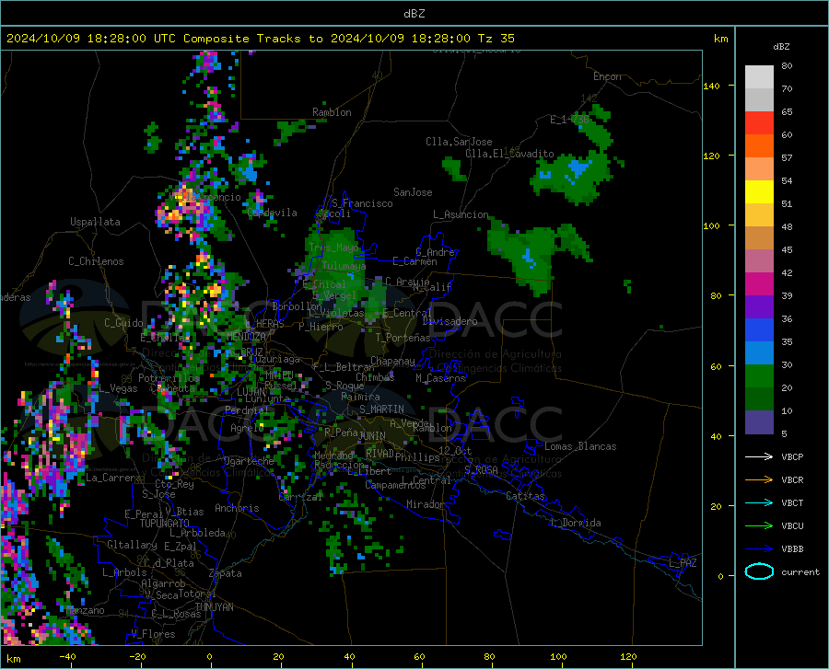Click the orange VBCR arrow symbol
Viewport: 829px width, 669px height.
(x=759, y=479)
